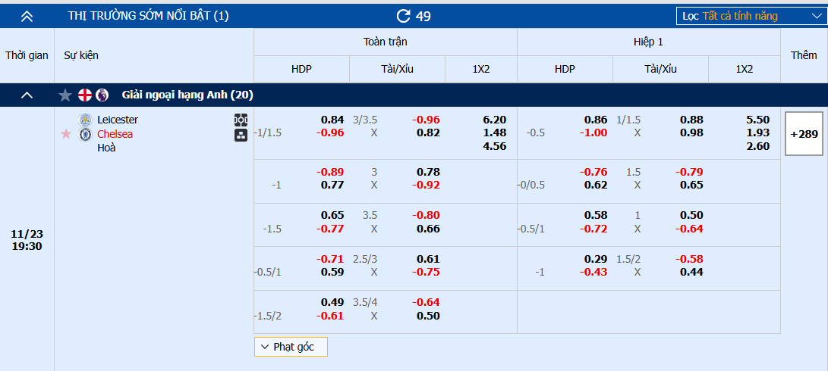
Task: Expand the Phạt góc corner markets
Action: pos(291,347)
